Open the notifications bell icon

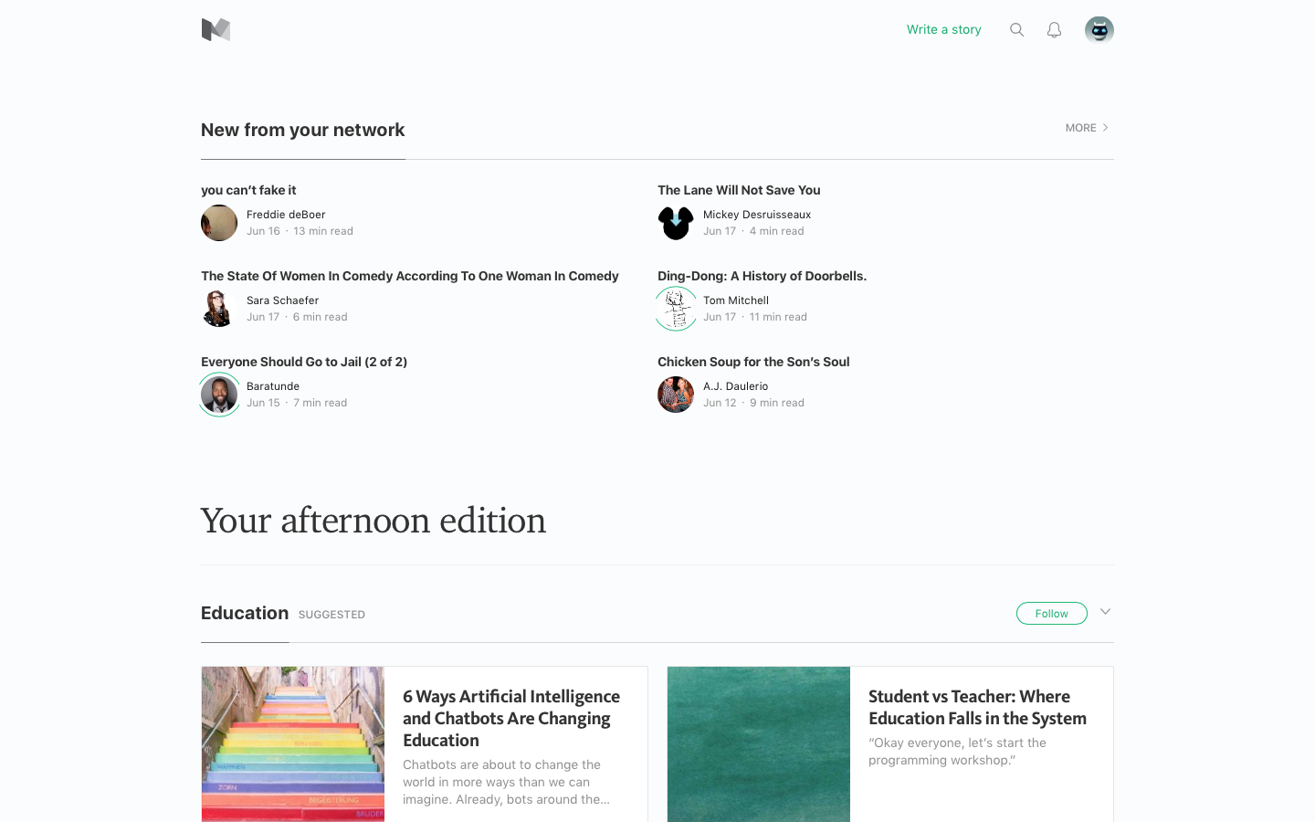point(1054,30)
